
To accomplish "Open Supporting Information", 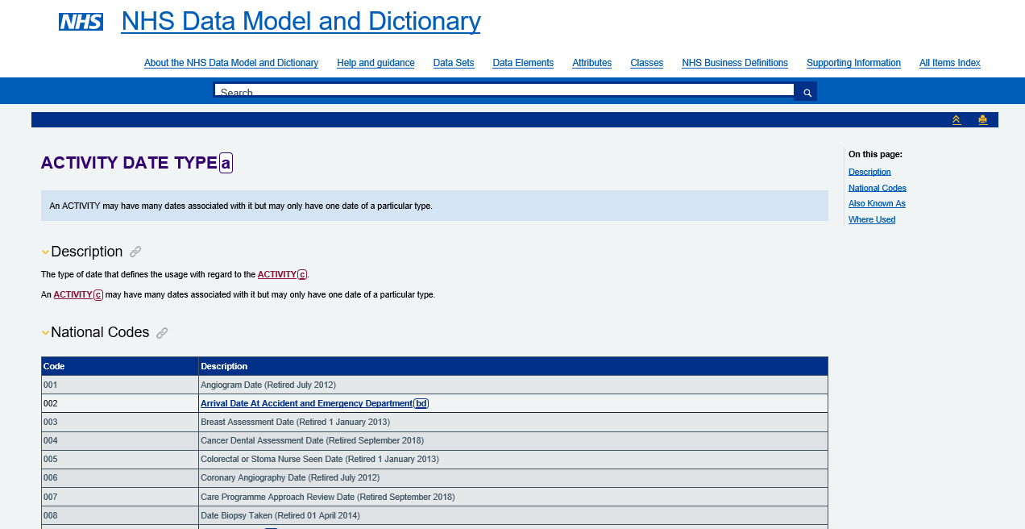I will point(853,63).
